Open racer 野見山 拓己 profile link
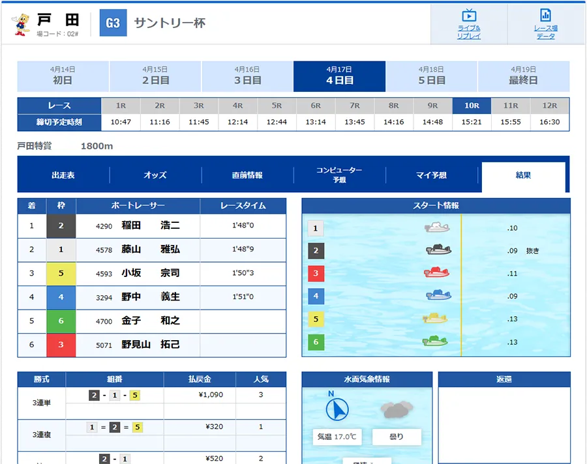This screenshot has width=587, height=464. [150, 345]
